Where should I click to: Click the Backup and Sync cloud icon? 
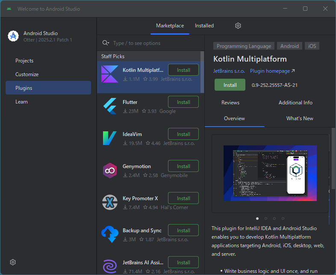tap(110, 234)
